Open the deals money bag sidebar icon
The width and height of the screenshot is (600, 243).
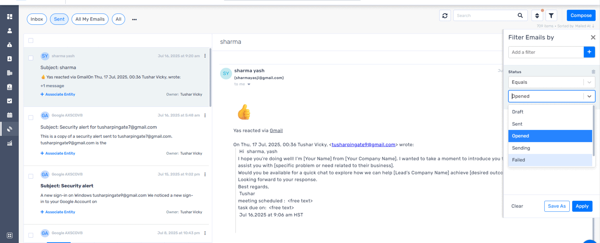pos(10,45)
